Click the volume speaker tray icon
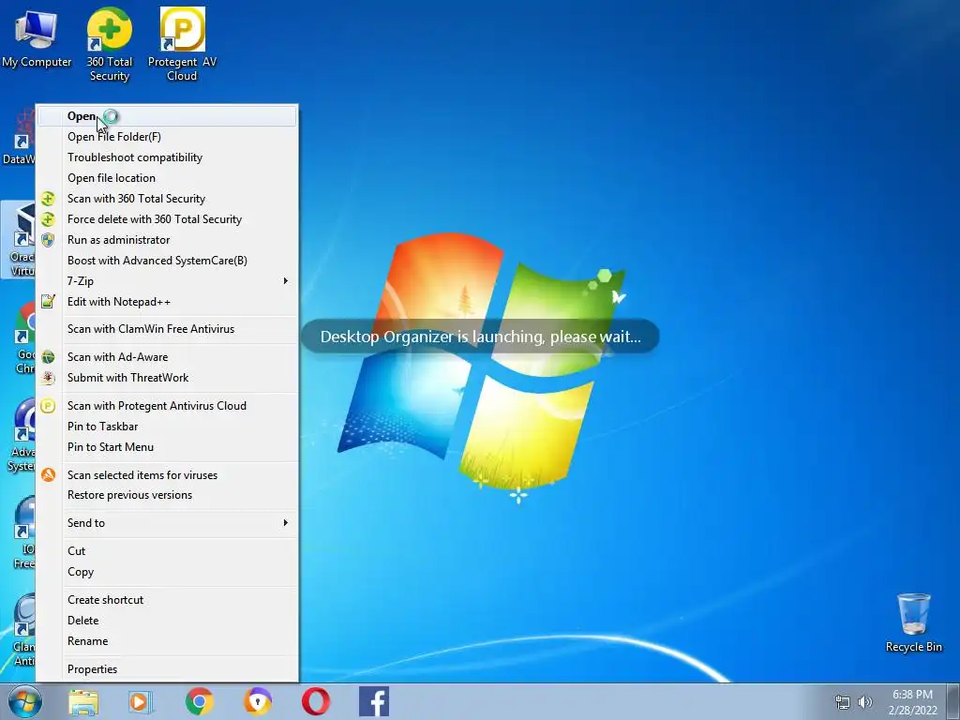 pos(864,702)
